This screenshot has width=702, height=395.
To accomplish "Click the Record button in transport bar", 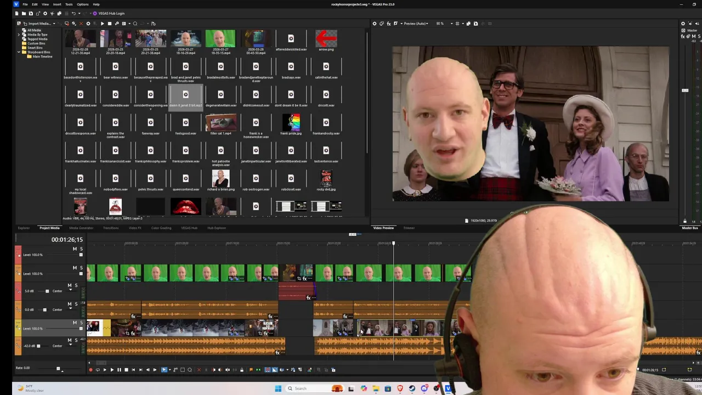I will coord(90,370).
